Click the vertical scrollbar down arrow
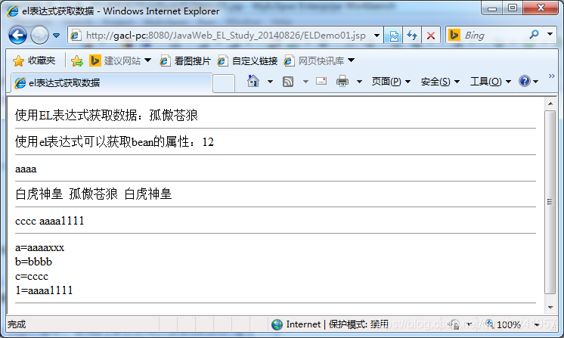This screenshot has height=338, width=564. 550,308
